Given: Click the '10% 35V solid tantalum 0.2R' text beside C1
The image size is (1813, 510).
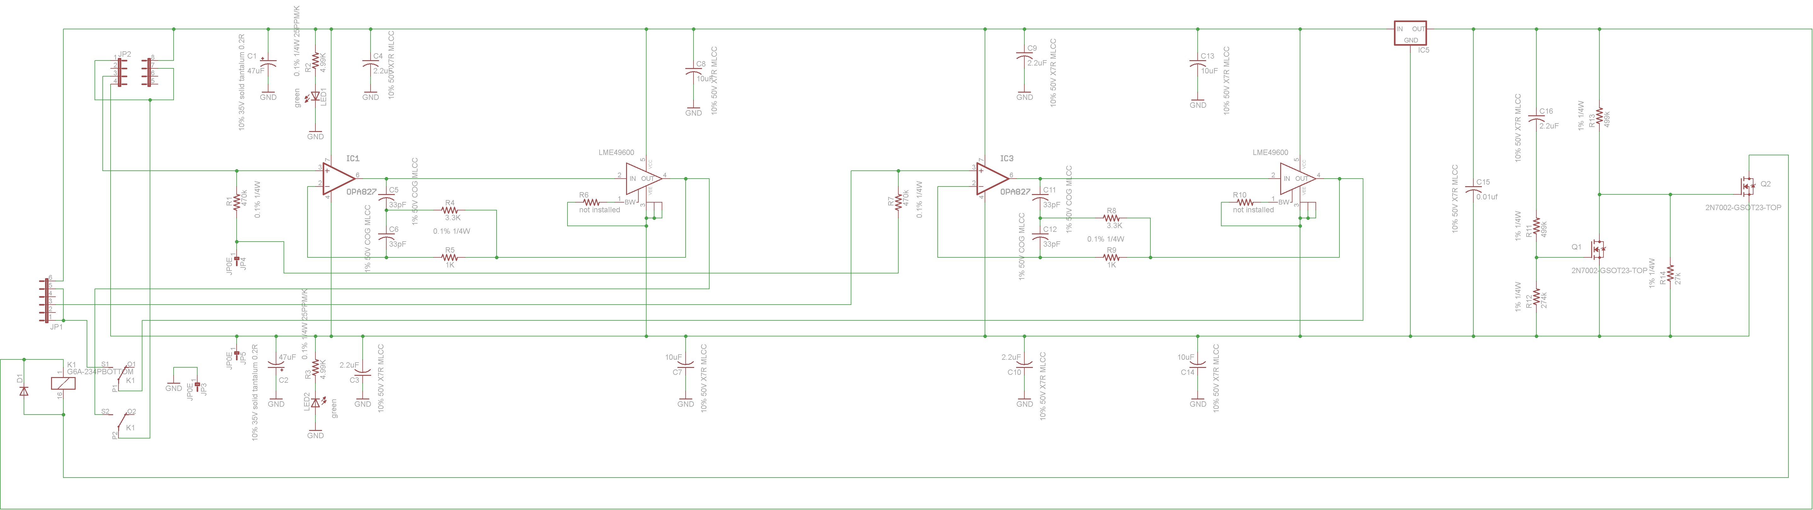Looking at the screenshot, I should tap(242, 82).
